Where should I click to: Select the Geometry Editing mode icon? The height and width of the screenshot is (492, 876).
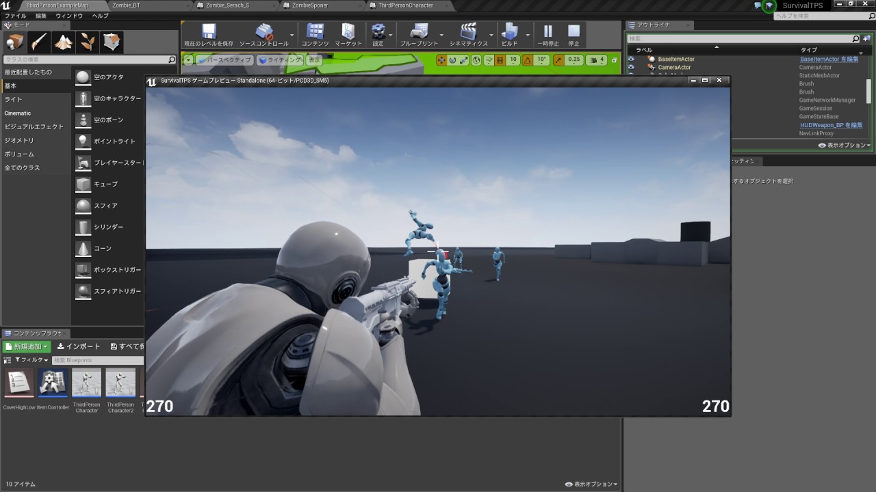[113, 42]
